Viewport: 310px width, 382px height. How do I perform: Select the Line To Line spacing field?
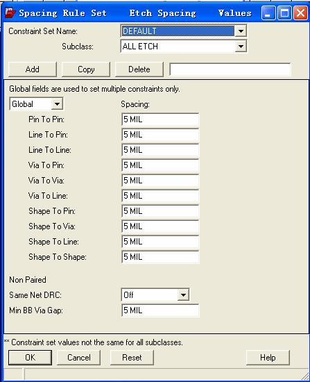click(160, 150)
